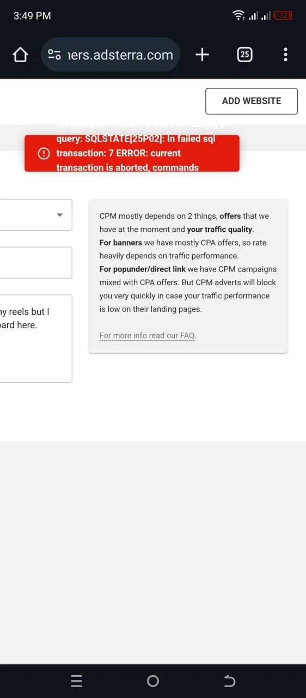
Task: Expand the dropdown arrow in the form
Action: [60, 215]
